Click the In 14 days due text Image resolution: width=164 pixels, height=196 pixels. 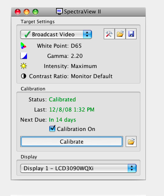(62, 120)
